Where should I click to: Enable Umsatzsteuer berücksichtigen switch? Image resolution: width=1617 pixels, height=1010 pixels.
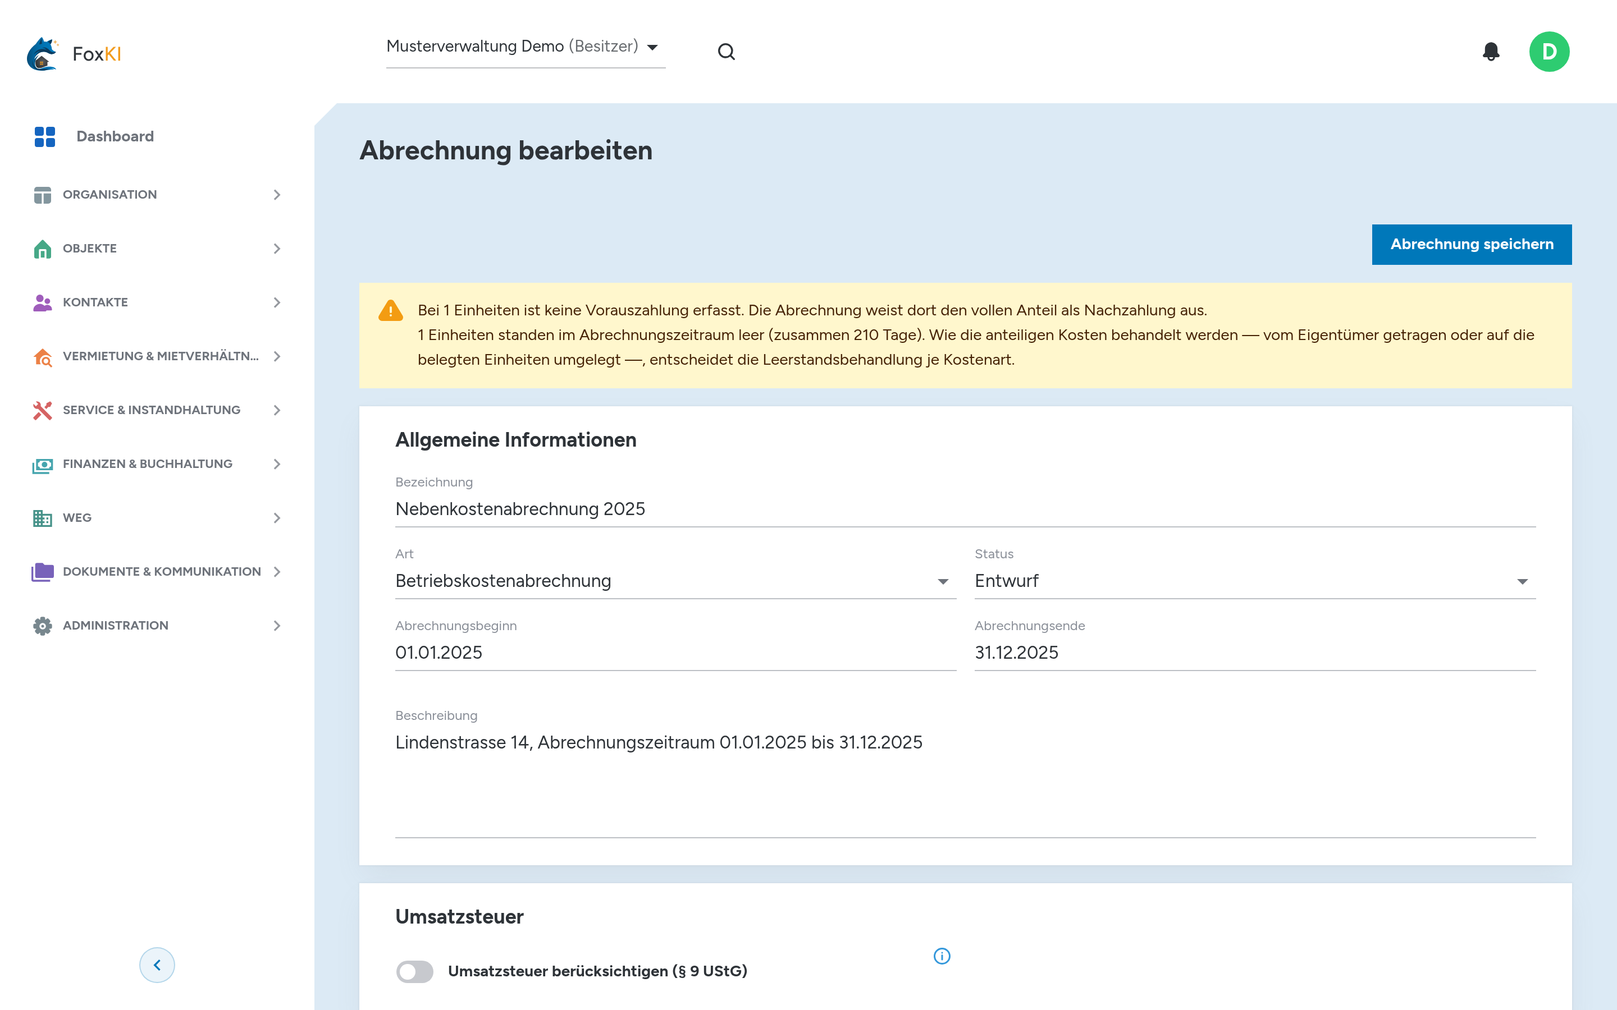tap(414, 971)
